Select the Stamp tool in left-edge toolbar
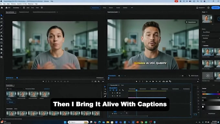The height and width of the screenshot is (124, 220). pos(2,36)
